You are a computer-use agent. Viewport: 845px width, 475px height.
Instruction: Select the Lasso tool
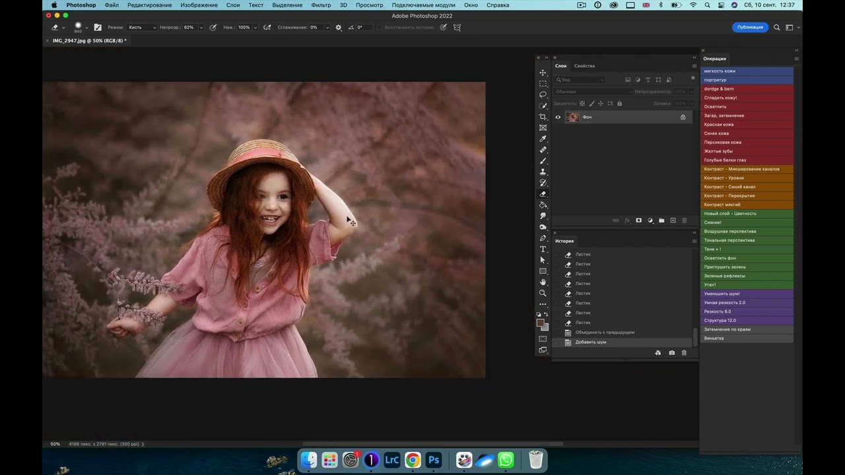[543, 95]
